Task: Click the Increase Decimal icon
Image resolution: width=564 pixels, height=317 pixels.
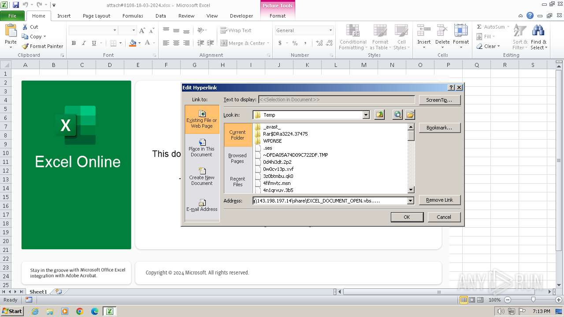Action: (x=319, y=43)
